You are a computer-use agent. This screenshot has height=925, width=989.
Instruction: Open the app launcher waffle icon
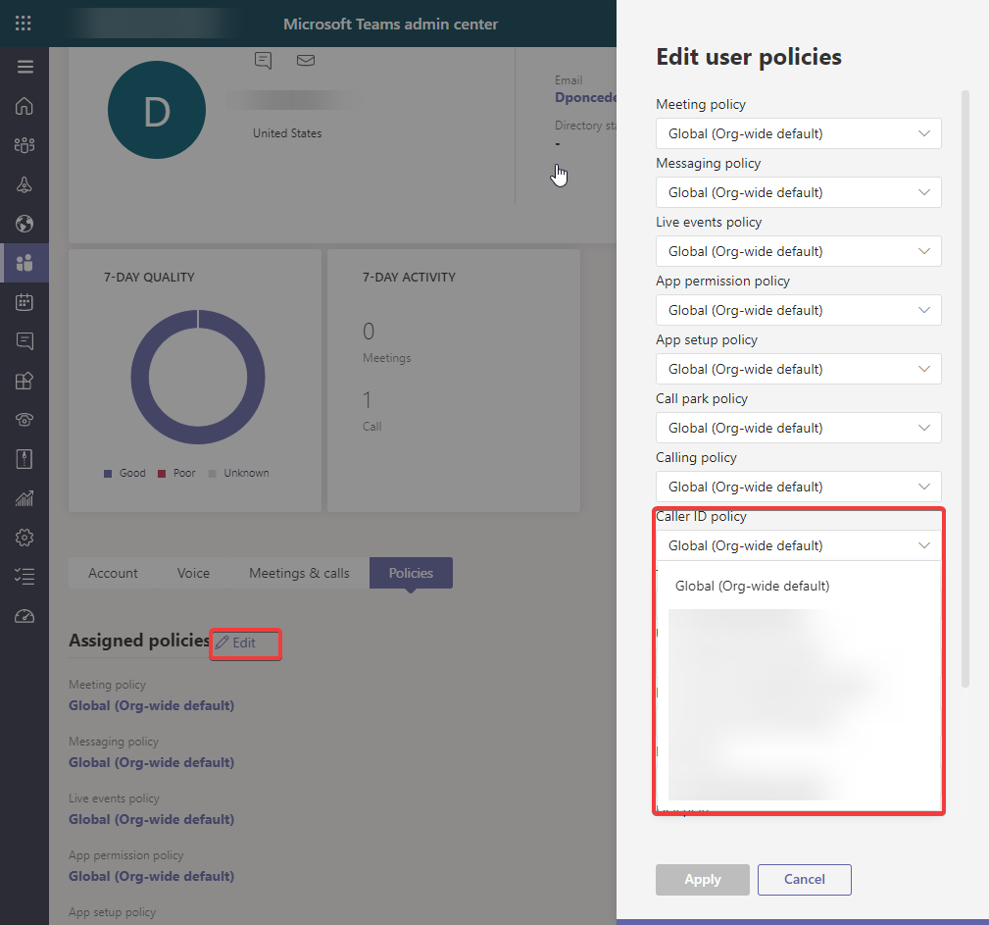(24, 24)
